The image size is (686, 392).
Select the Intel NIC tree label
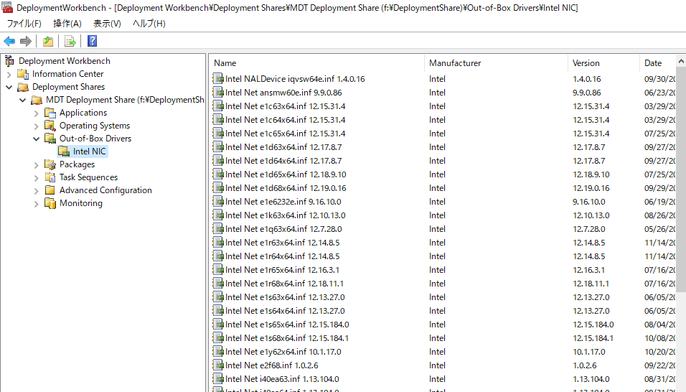click(89, 151)
